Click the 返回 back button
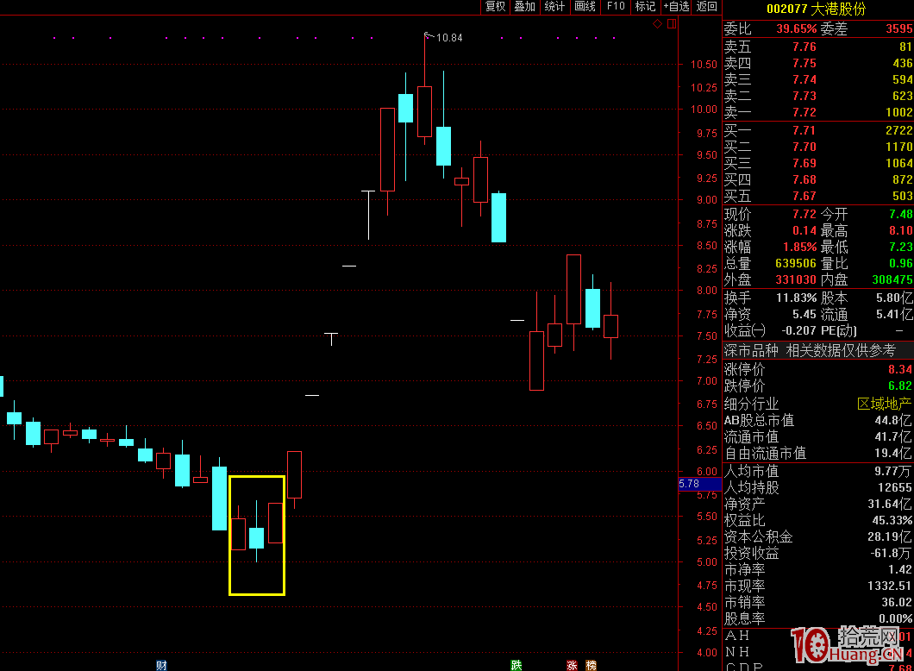This screenshot has width=914, height=671. click(x=706, y=6)
